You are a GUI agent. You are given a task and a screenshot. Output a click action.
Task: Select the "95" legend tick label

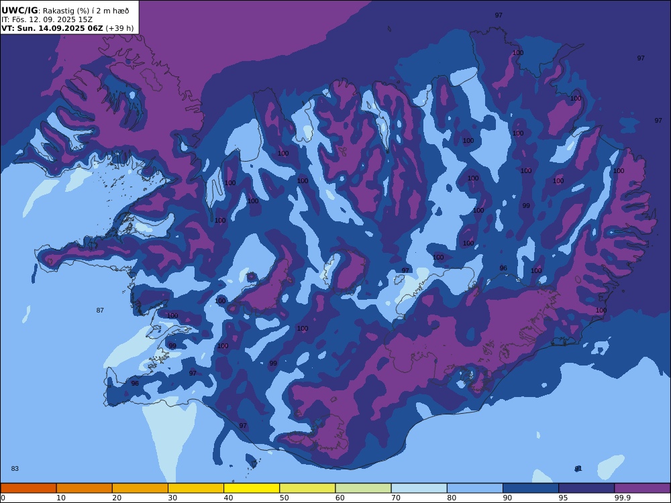pos(563,498)
